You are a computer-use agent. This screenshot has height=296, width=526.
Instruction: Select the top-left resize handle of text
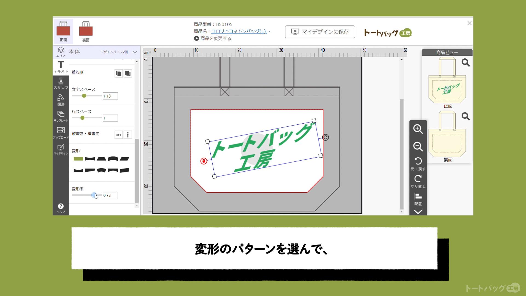click(207, 141)
